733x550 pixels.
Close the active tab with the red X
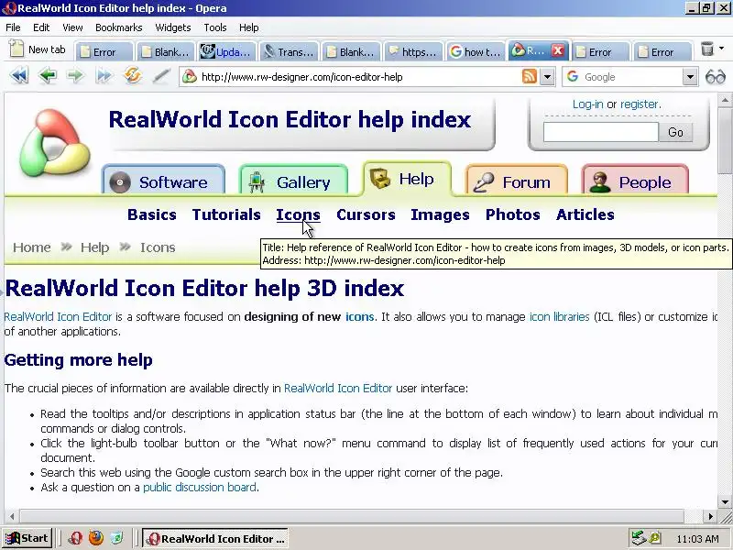pos(557,50)
